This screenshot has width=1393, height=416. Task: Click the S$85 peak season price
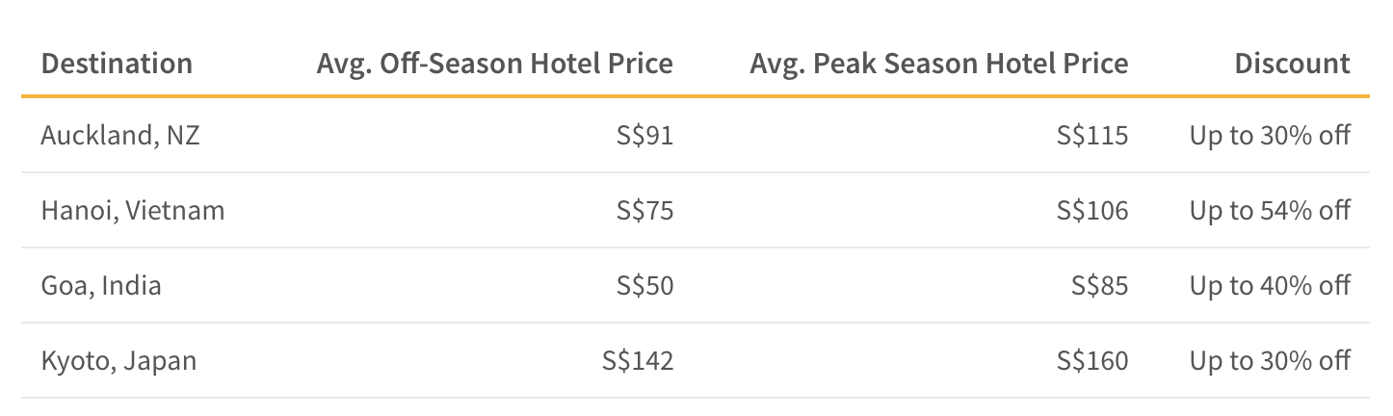pos(1099,285)
